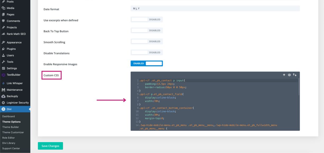Open Theme Options submenu link
The image size is (324, 153).
coord(11,122)
